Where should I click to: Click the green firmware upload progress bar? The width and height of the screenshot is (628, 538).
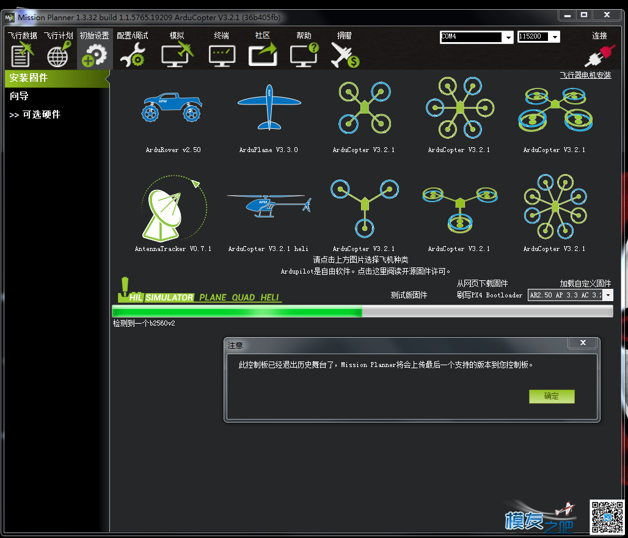(x=362, y=311)
